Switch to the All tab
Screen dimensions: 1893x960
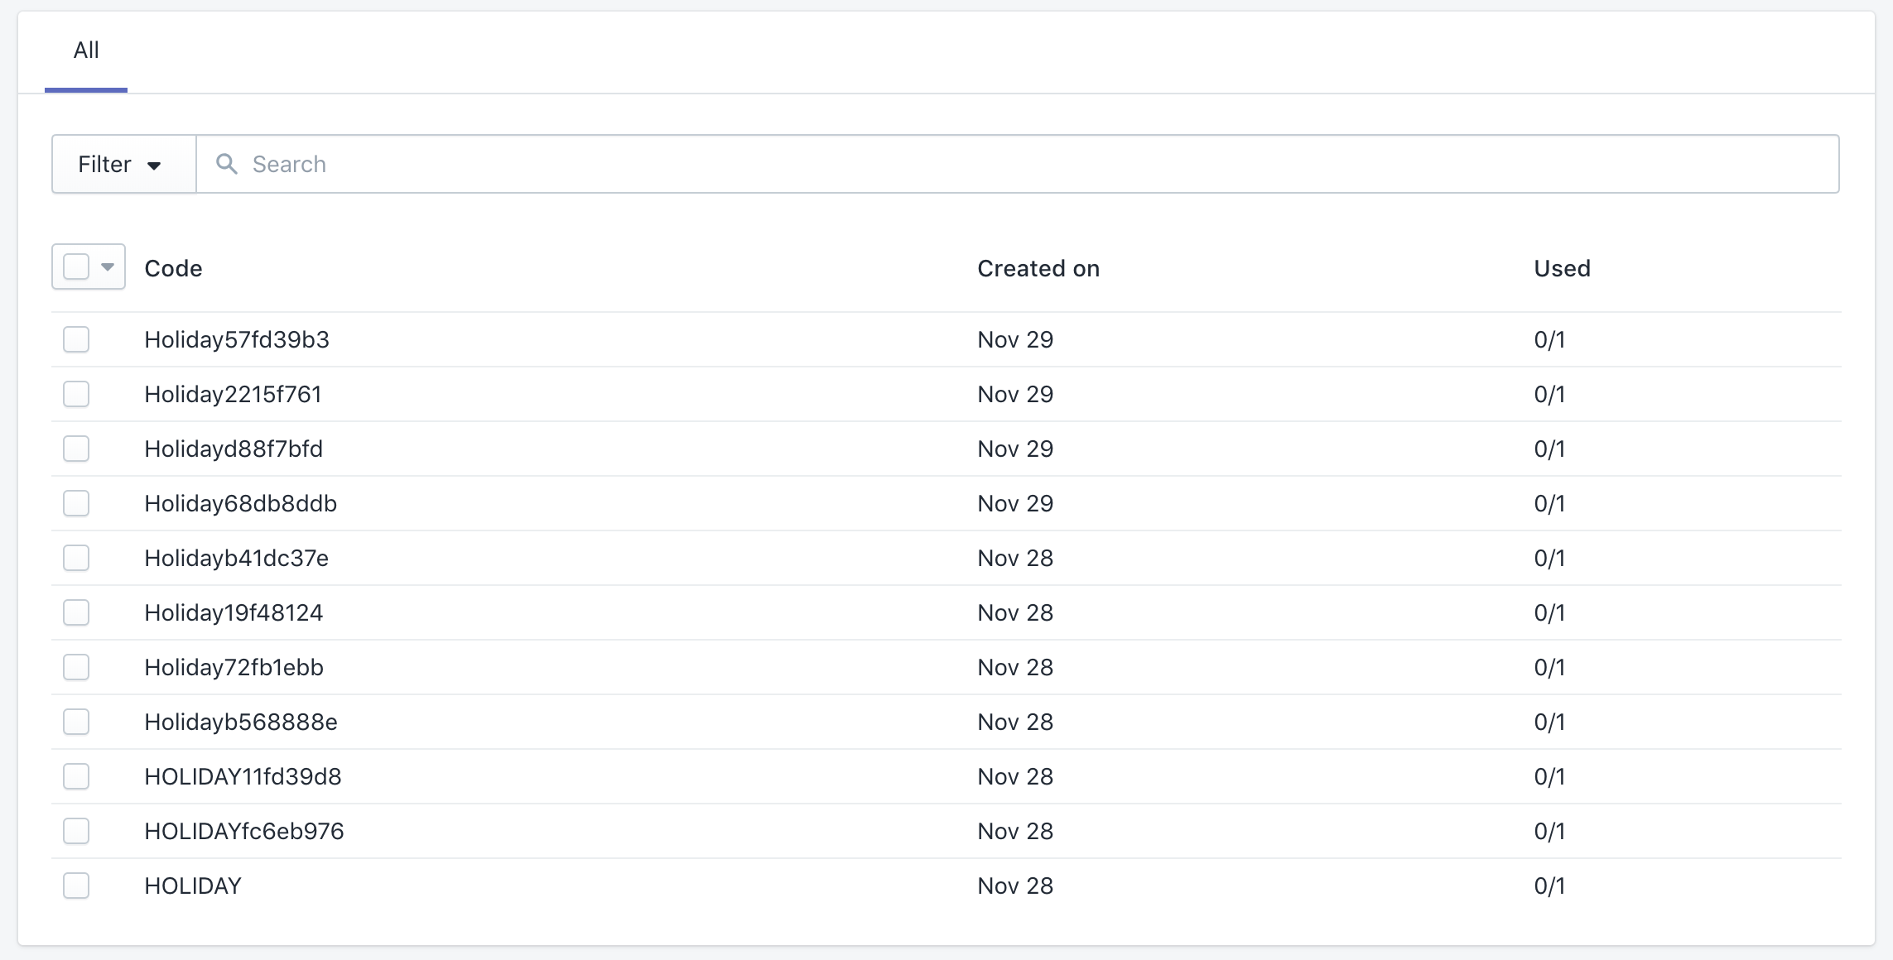(86, 50)
